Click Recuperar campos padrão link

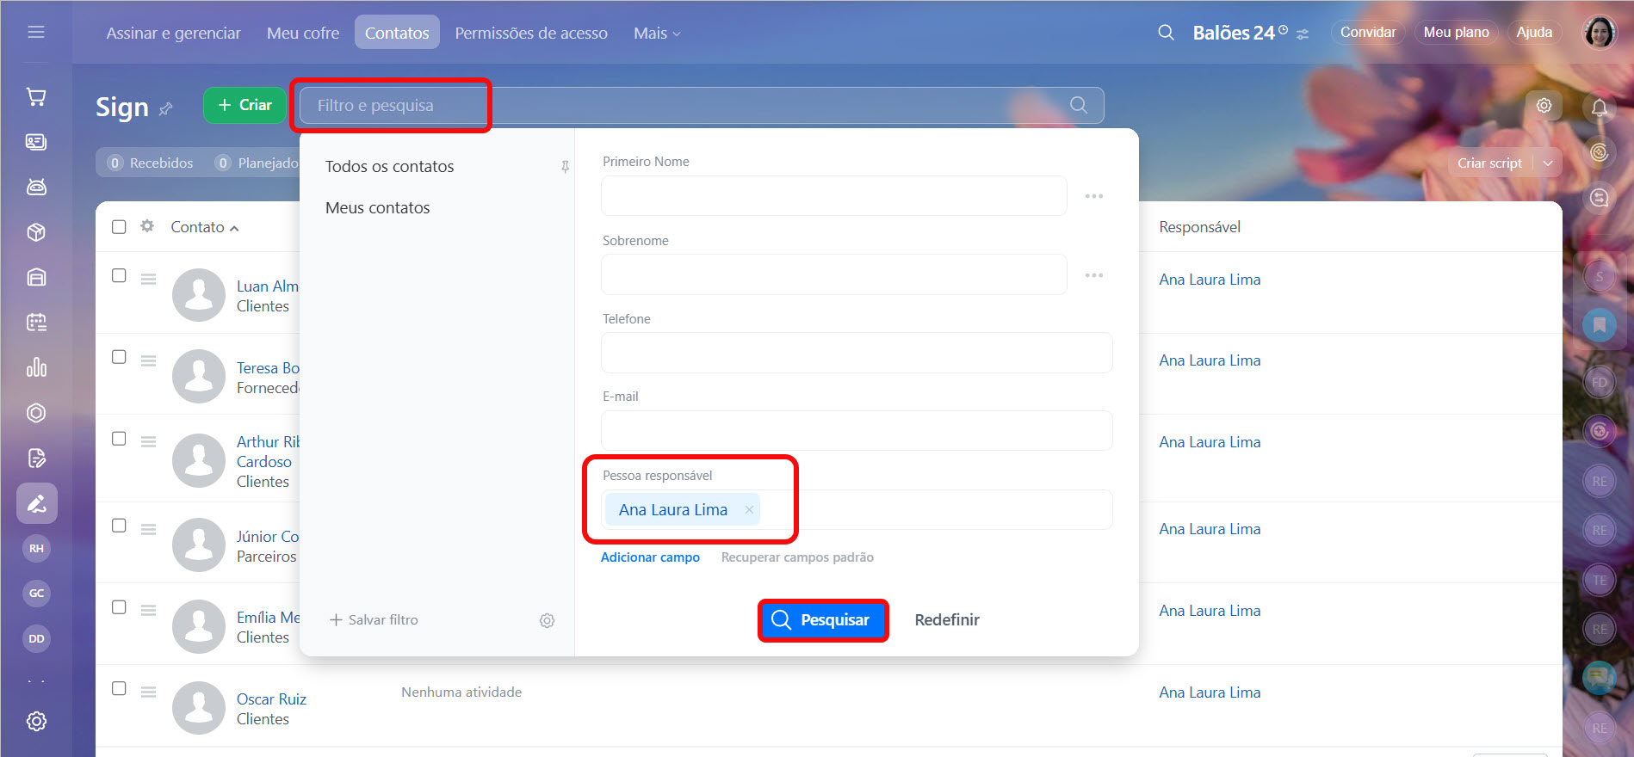pos(797,557)
